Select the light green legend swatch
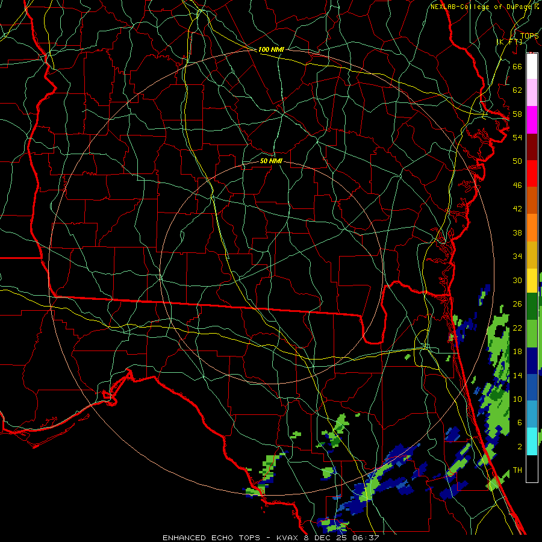The height and width of the screenshot is (542, 542). click(x=532, y=334)
